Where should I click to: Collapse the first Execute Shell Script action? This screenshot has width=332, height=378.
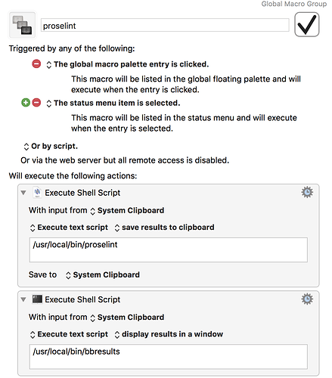tap(23, 193)
